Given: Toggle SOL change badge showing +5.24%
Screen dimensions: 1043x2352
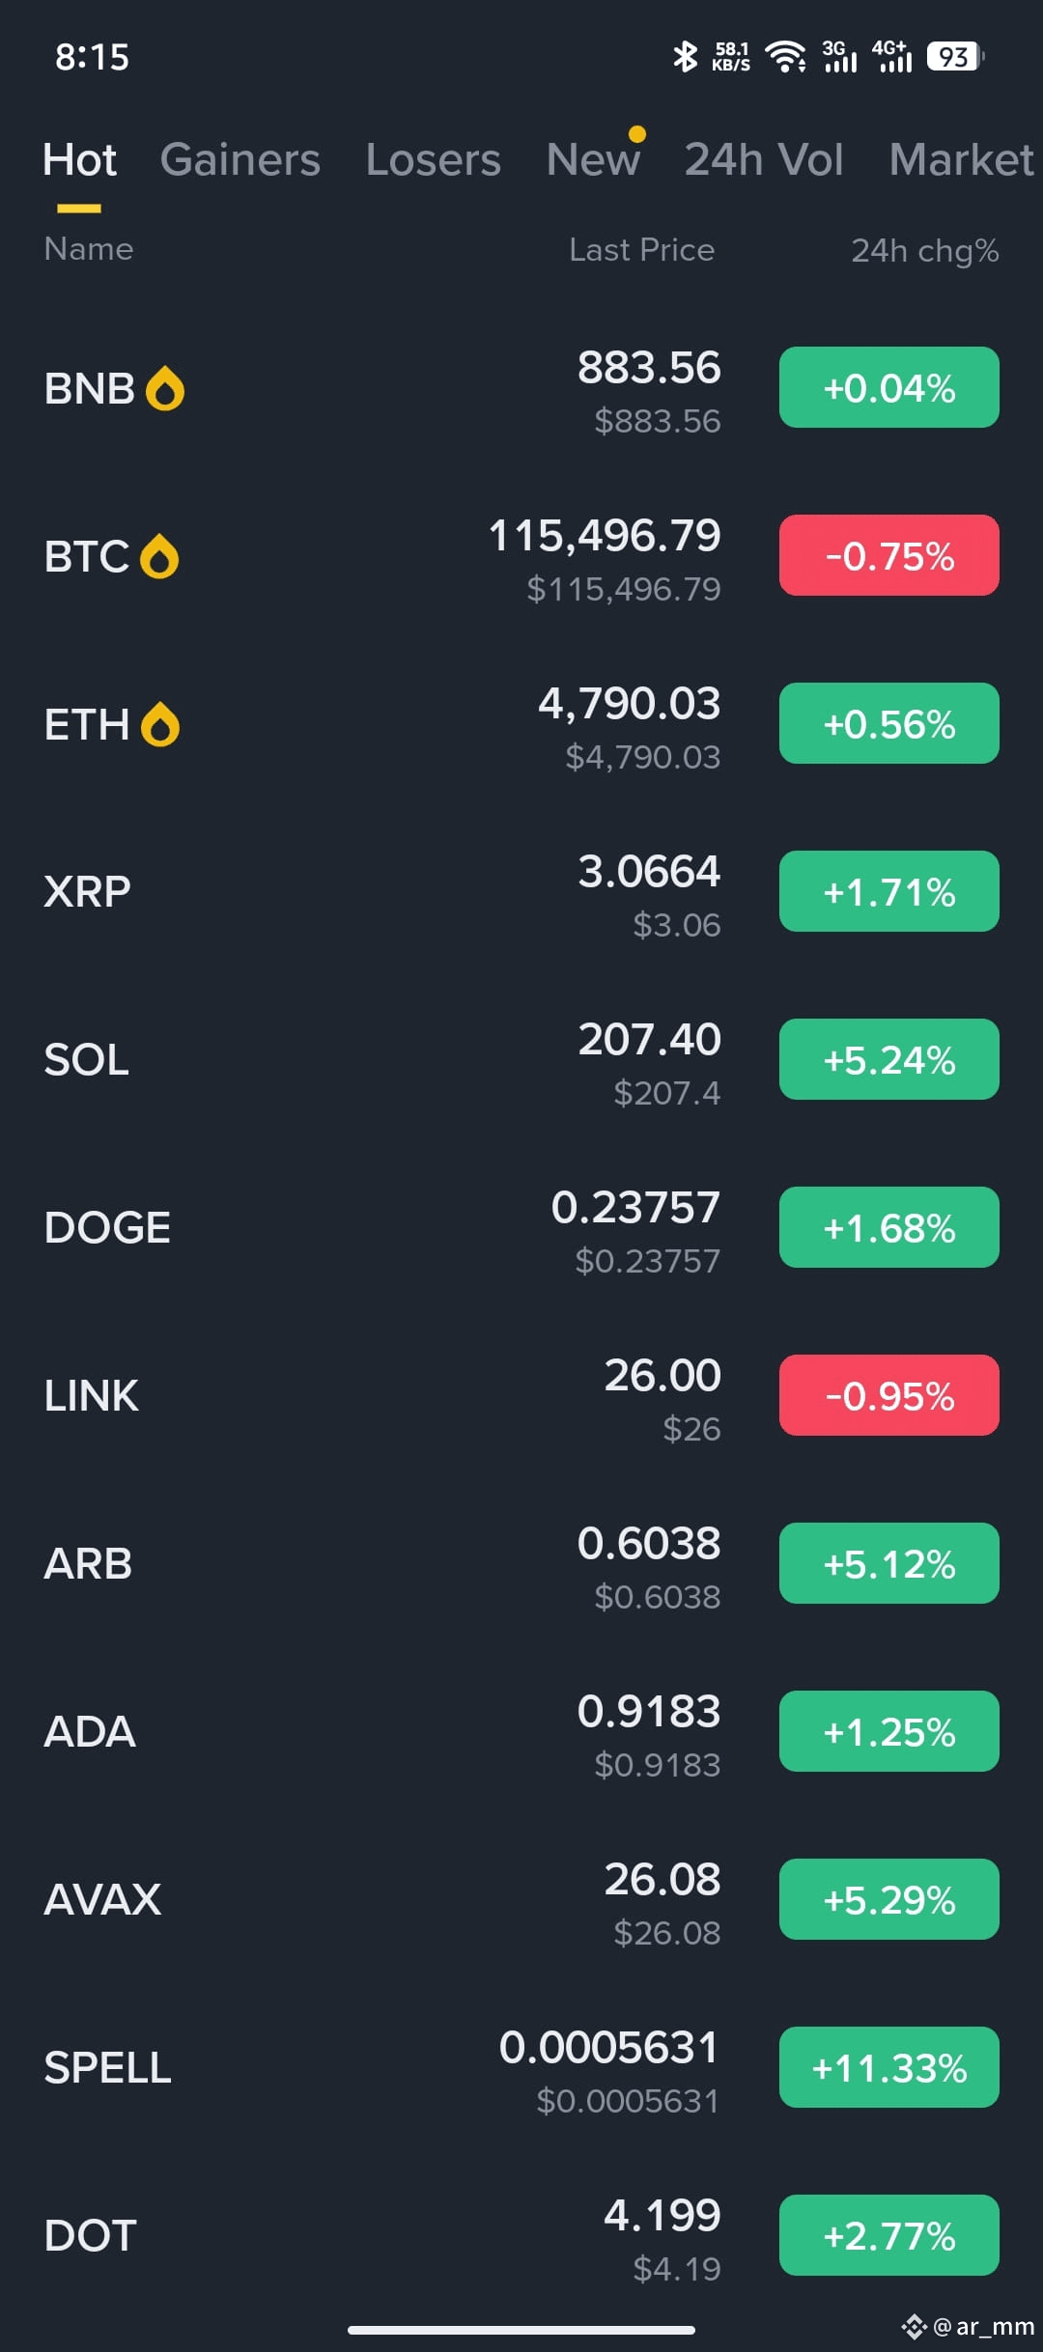Looking at the screenshot, I should click(x=888, y=1059).
